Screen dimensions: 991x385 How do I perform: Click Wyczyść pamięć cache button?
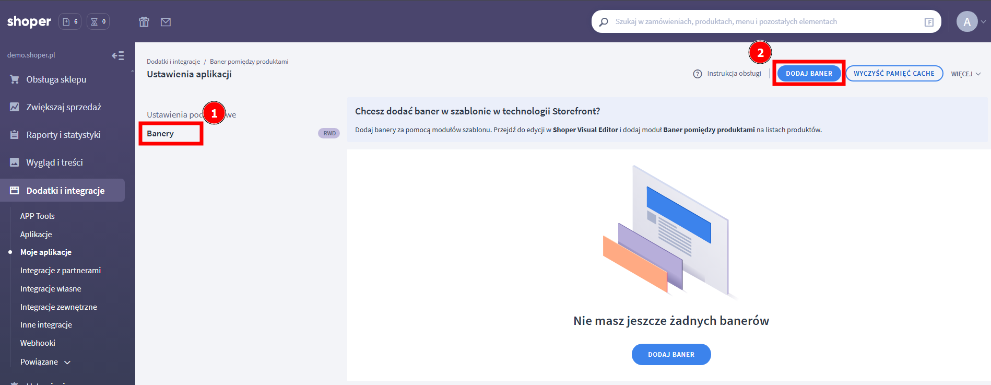click(x=894, y=74)
